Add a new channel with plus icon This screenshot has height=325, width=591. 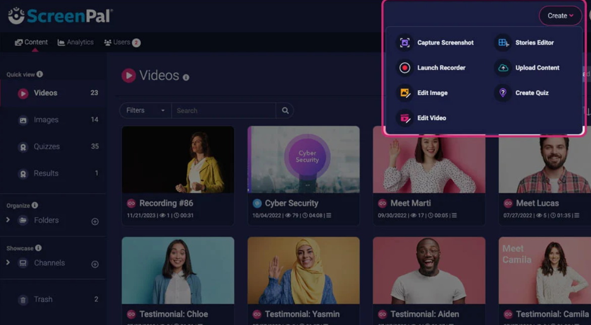tap(95, 265)
